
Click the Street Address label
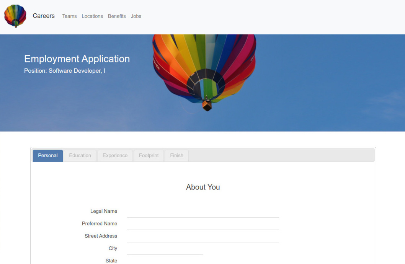click(x=101, y=236)
